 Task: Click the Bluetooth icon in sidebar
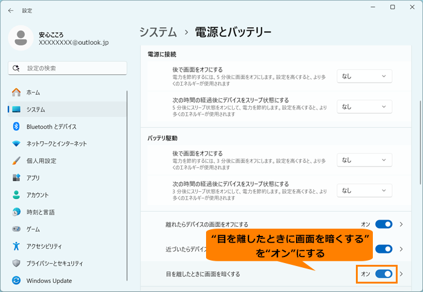16,126
